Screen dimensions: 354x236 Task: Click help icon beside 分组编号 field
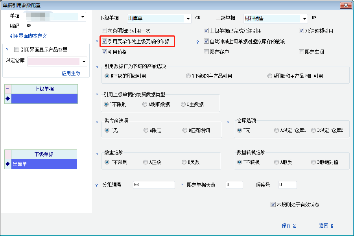tap(97, 185)
